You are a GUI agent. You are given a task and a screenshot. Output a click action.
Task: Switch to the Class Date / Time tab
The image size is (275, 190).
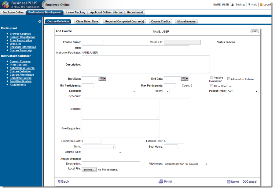[x=87, y=21]
